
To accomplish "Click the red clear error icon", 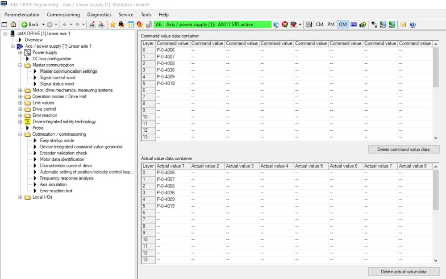I will pos(285,25).
